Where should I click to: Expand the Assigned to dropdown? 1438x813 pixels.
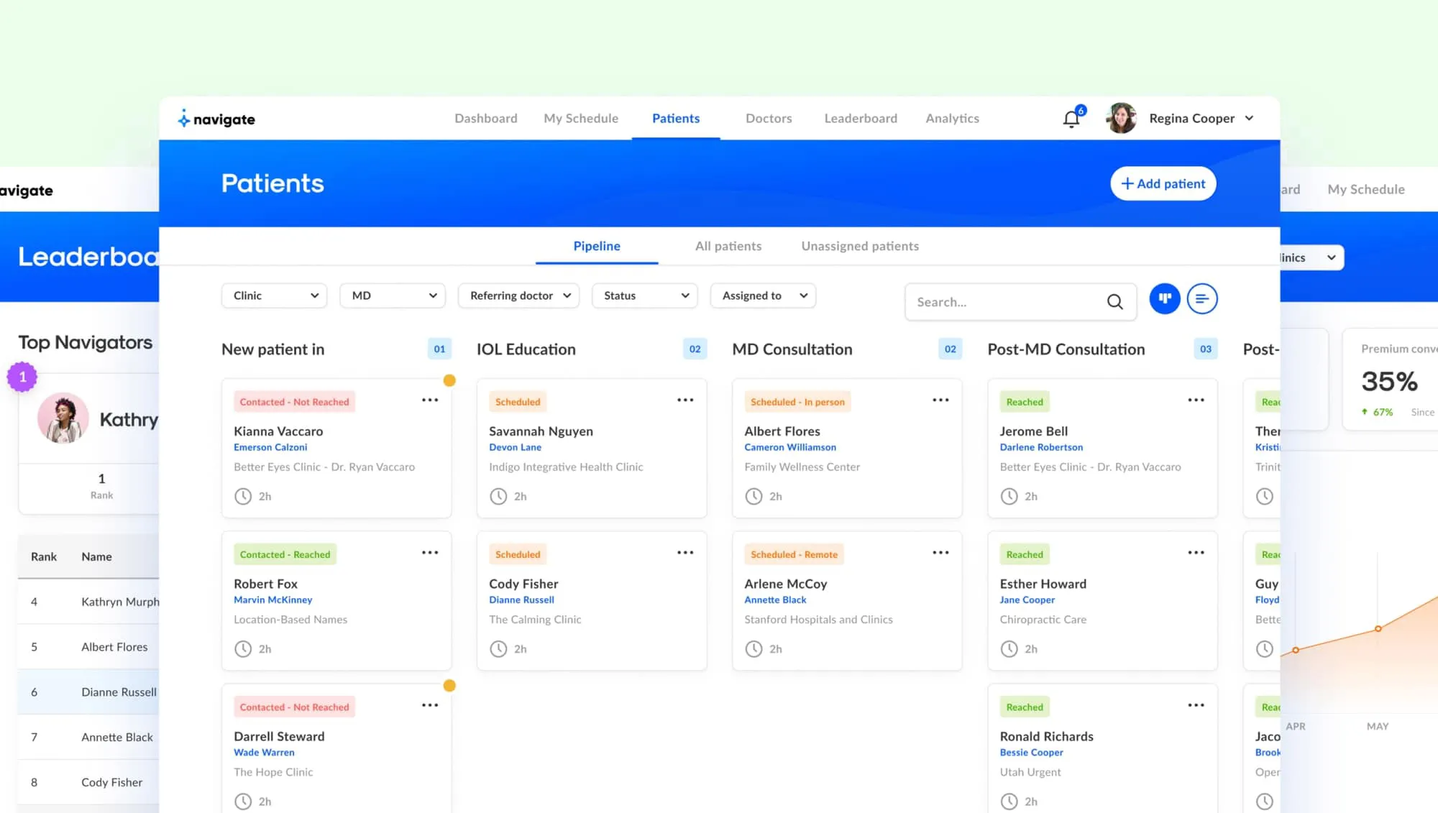[x=763, y=295]
